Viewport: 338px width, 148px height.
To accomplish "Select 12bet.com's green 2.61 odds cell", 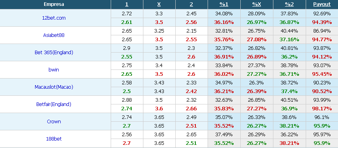I will pos(127,22).
